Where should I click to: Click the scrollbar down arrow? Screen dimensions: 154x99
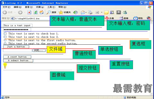point(151,94)
